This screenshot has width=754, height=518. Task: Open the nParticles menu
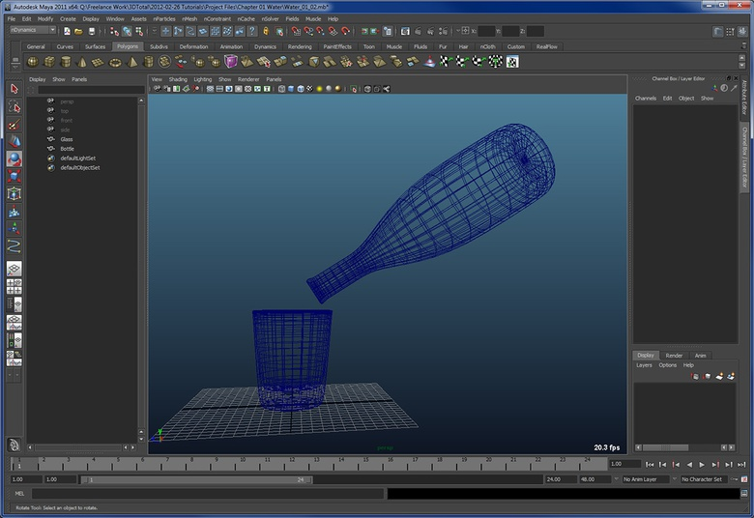coord(164,18)
